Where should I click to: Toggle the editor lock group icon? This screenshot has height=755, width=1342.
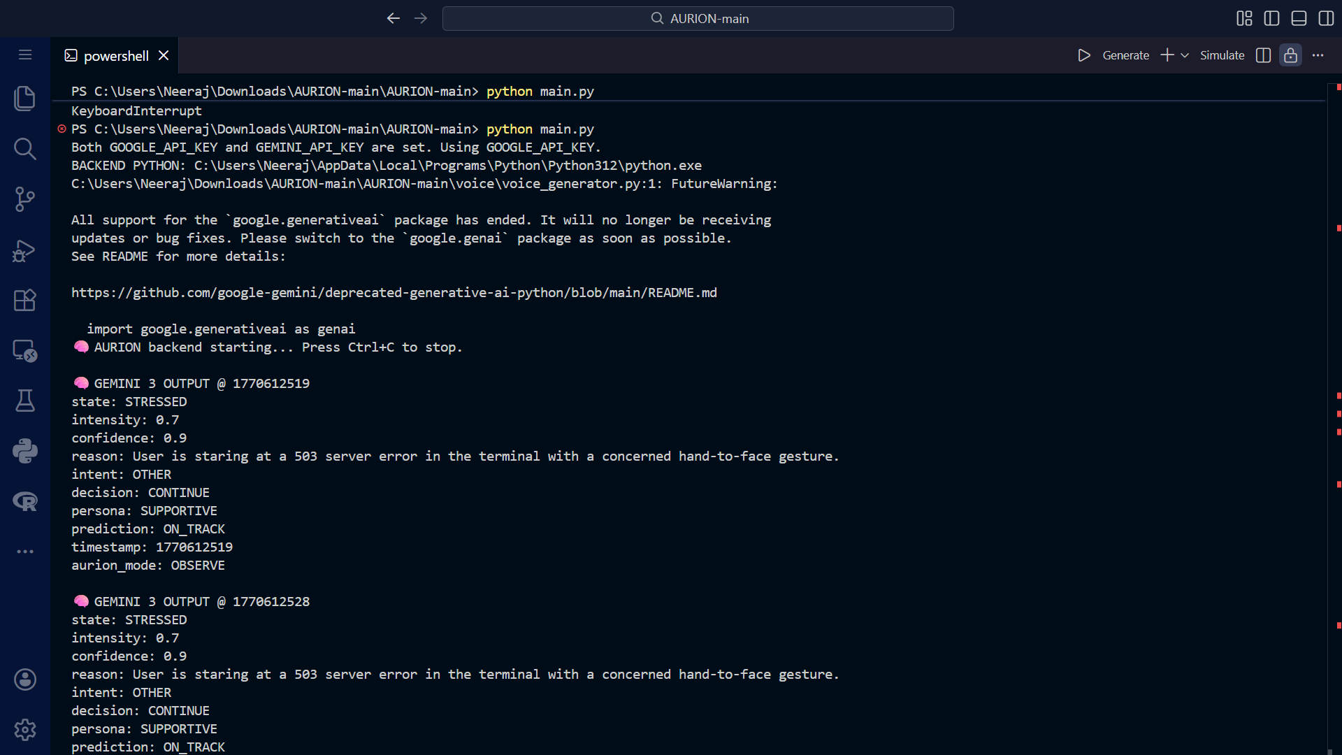[1290, 55]
